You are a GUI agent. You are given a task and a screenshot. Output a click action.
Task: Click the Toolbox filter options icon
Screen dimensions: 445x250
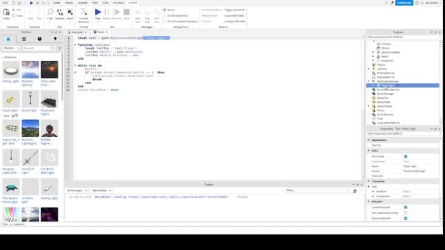pyautogui.click(x=60, y=48)
